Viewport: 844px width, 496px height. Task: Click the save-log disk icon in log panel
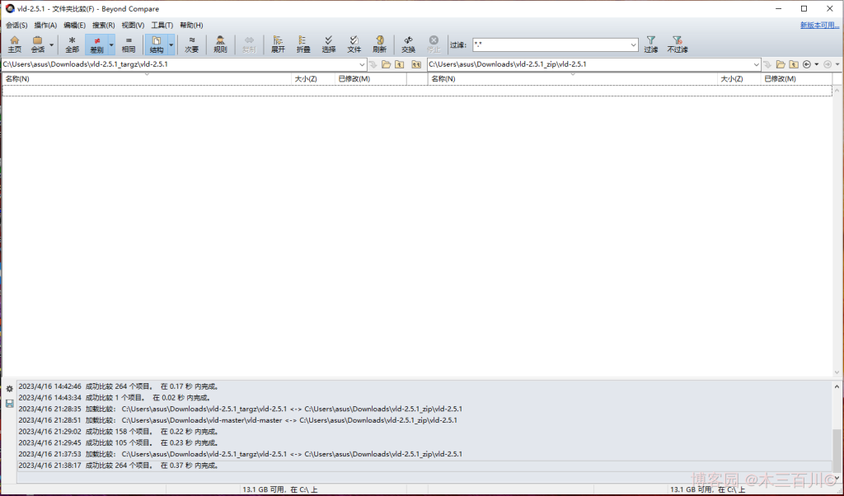click(9, 404)
